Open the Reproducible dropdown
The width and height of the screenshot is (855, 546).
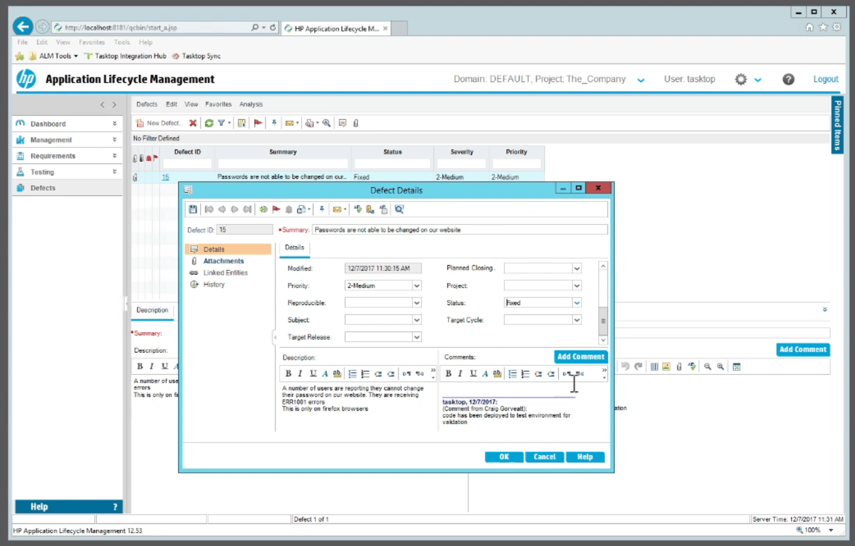click(417, 303)
